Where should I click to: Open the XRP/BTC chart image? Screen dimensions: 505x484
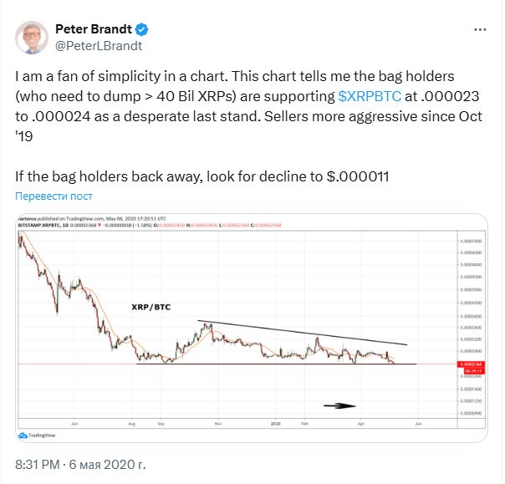click(252, 328)
